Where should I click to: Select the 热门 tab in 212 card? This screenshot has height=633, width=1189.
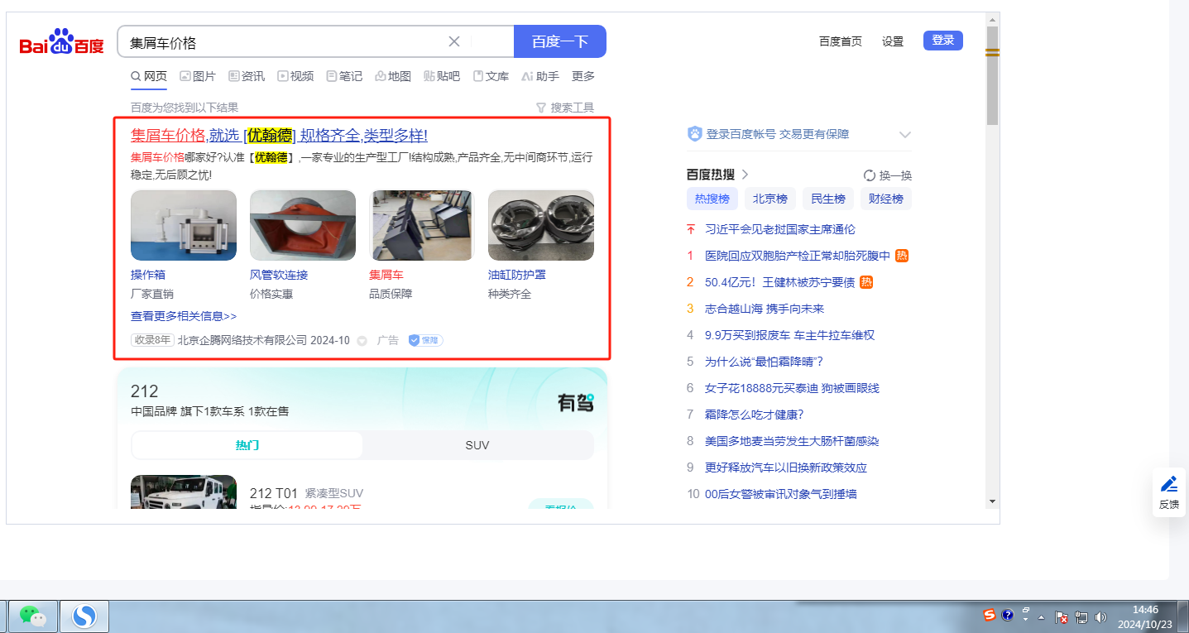click(247, 445)
